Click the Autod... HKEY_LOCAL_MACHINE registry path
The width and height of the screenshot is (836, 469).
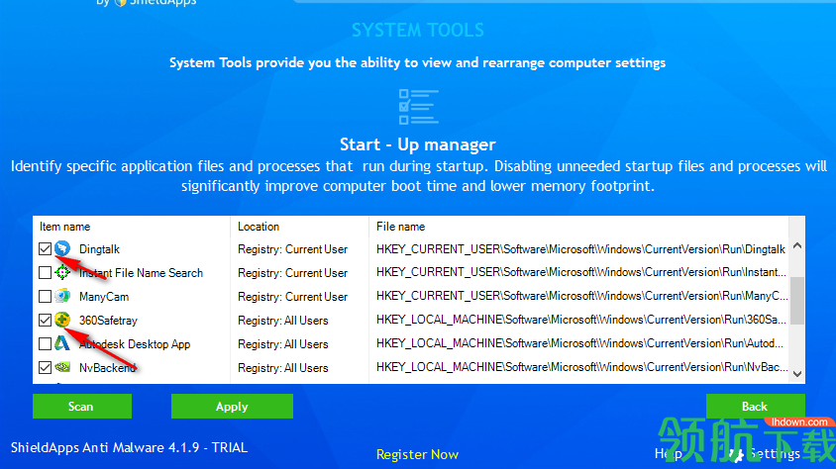[x=579, y=343]
